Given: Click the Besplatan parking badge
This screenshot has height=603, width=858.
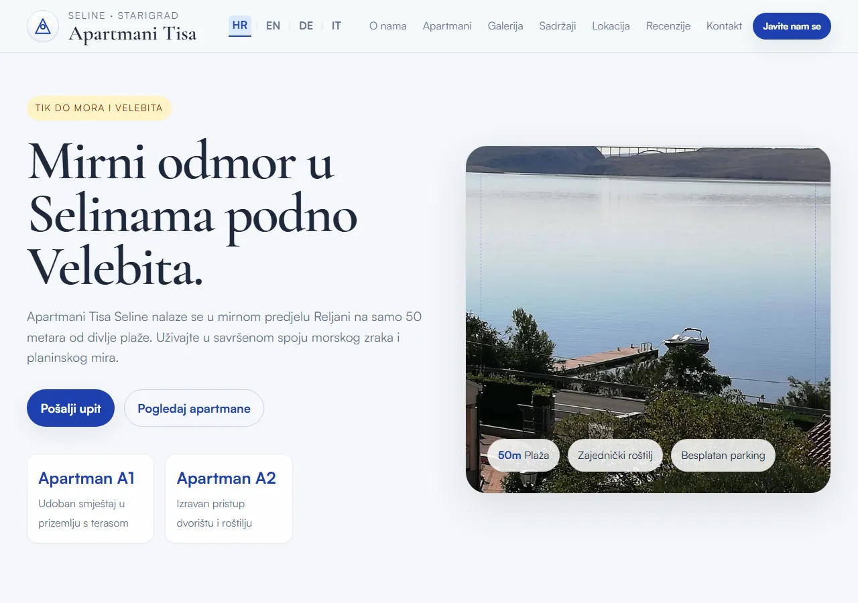Looking at the screenshot, I should point(723,456).
